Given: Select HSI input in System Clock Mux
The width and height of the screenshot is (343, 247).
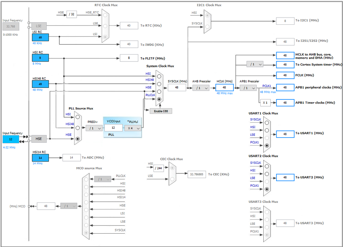Looking at the screenshot, I should (159, 76).
